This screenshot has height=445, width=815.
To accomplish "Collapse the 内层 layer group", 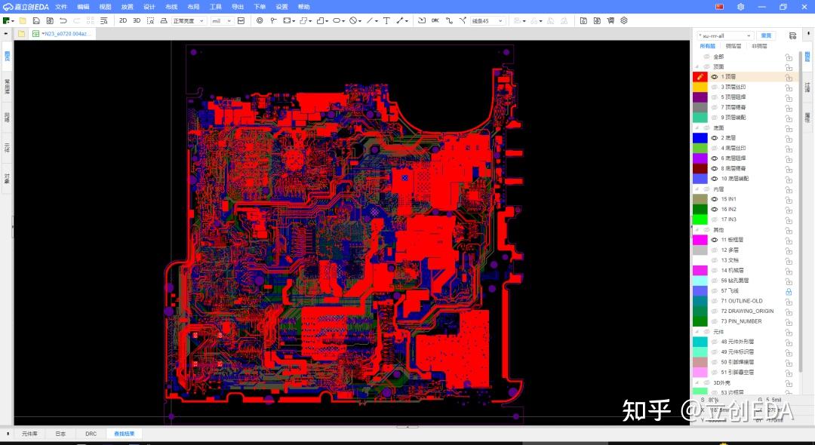I will pyautogui.click(x=697, y=189).
